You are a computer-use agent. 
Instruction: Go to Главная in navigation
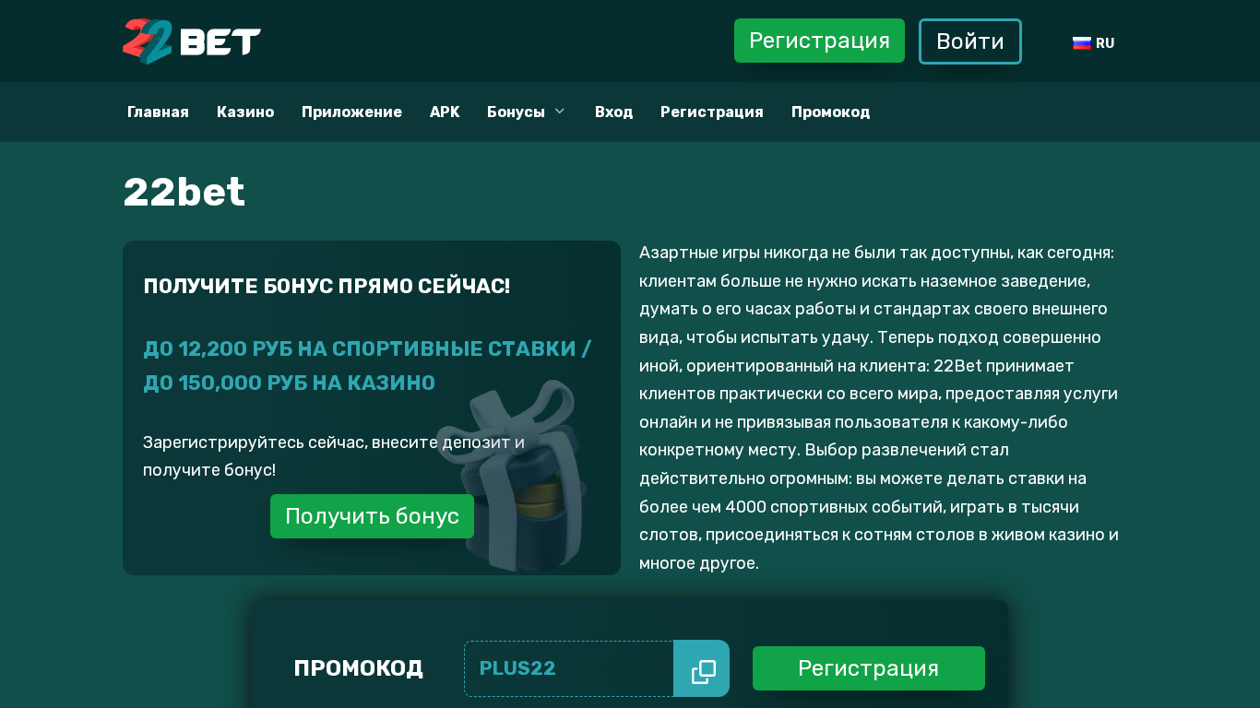tap(158, 112)
